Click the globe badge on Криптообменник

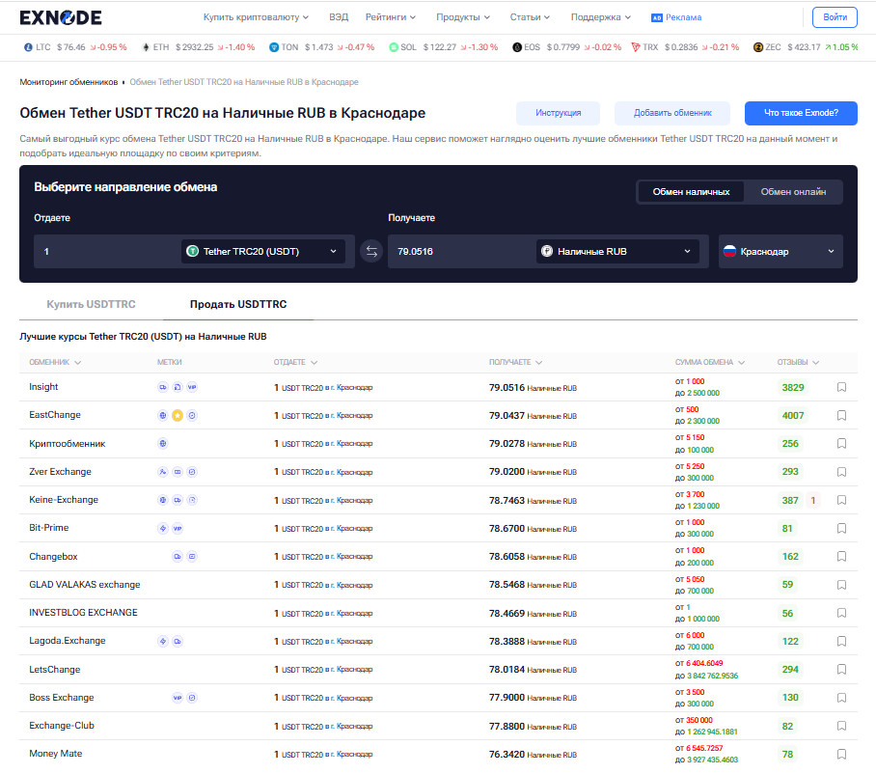(x=163, y=444)
